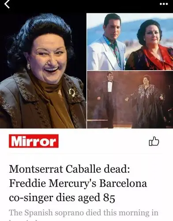The image size is (173, 221).
Task: Tap the word 'Barcelona' in the headline
Action: point(123,183)
